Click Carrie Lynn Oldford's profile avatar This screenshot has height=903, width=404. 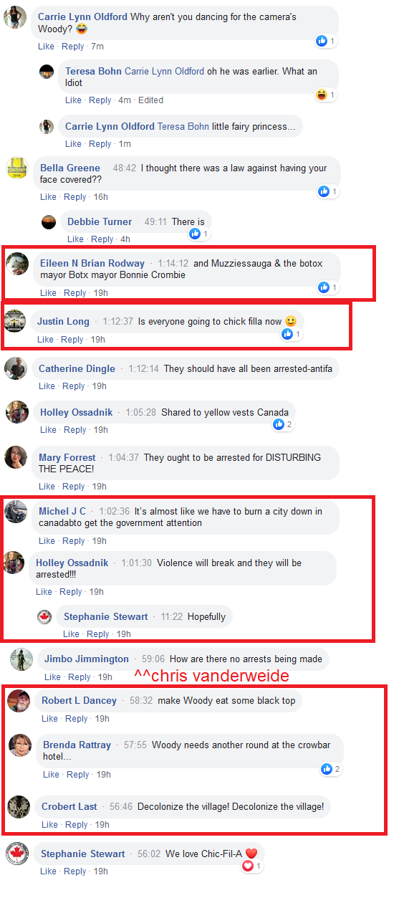point(16,17)
